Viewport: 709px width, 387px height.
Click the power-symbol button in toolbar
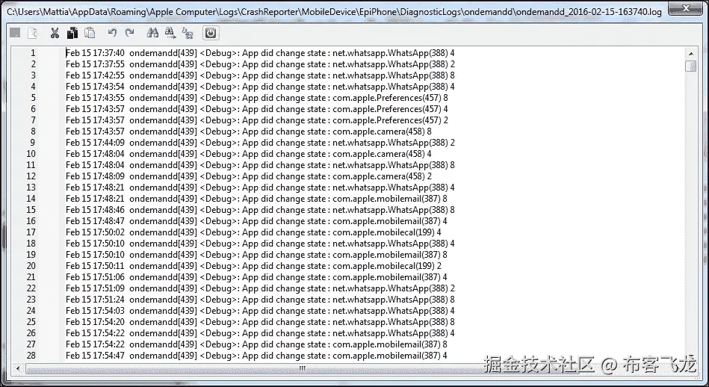click(211, 33)
